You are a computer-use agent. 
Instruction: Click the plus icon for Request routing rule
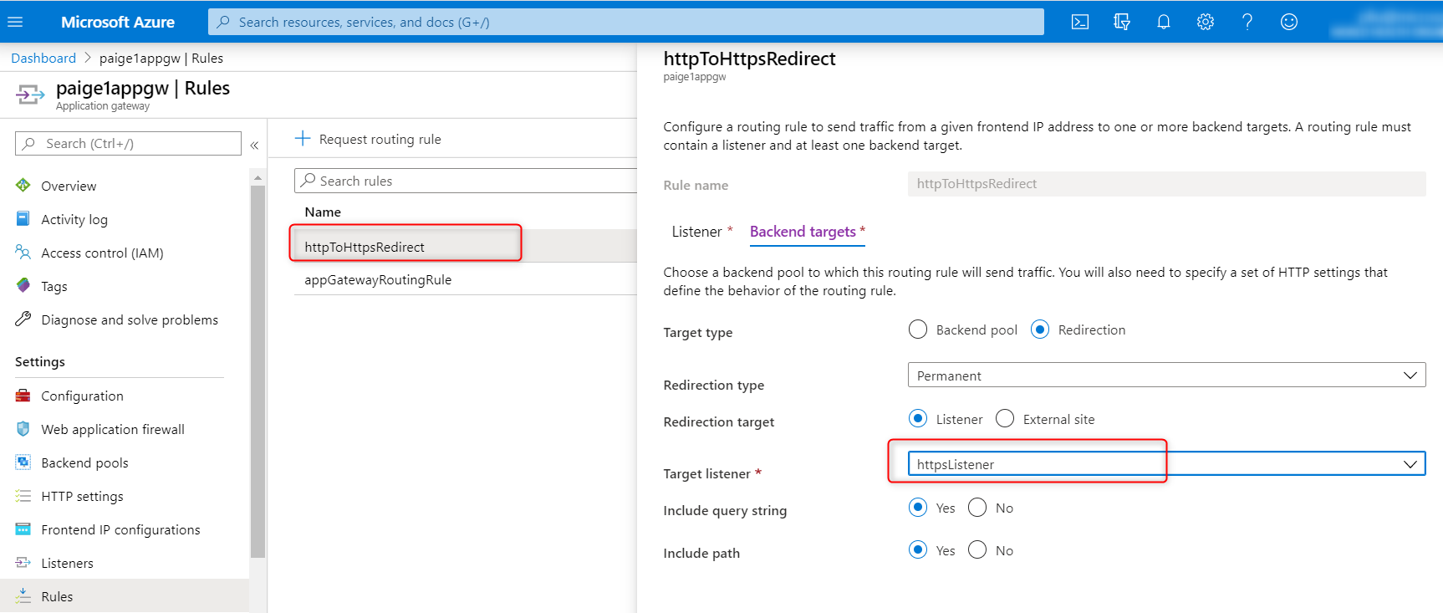tap(303, 138)
